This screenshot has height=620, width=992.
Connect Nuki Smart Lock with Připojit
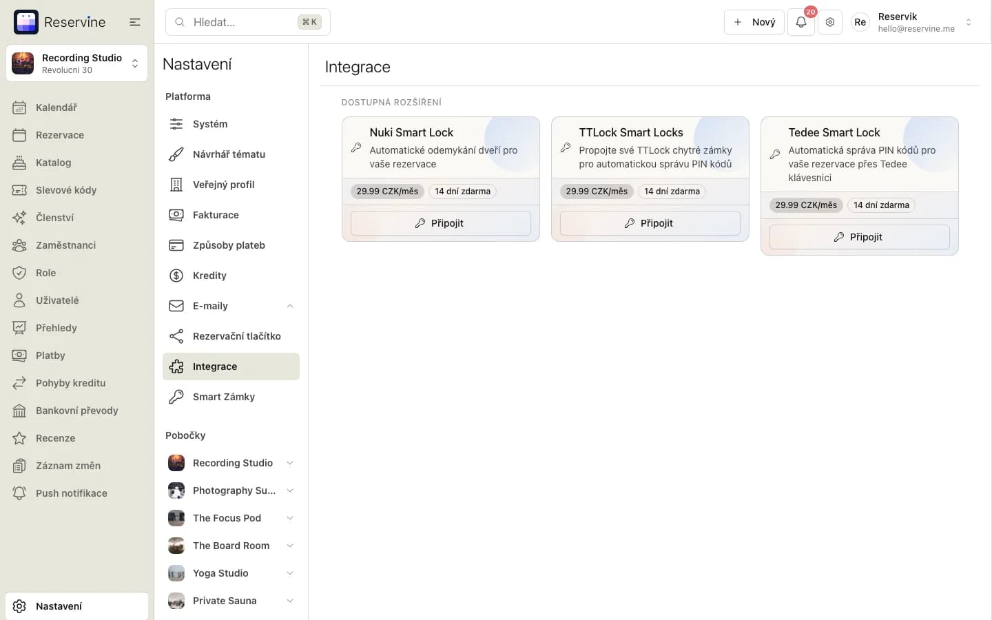[x=441, y=223]
